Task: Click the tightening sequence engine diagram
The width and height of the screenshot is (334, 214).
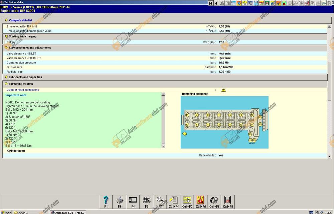Action: tap(224, 122)
